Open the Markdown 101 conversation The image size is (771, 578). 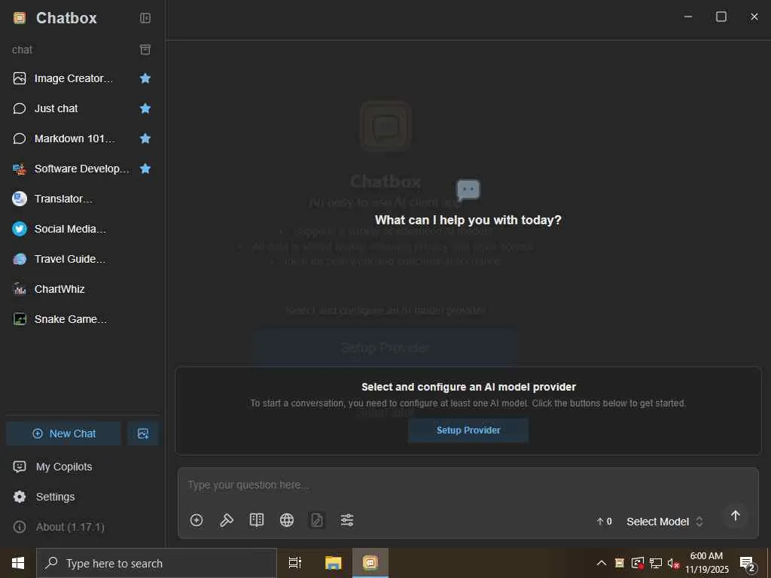pyautogui.click(x=81, y=138)
